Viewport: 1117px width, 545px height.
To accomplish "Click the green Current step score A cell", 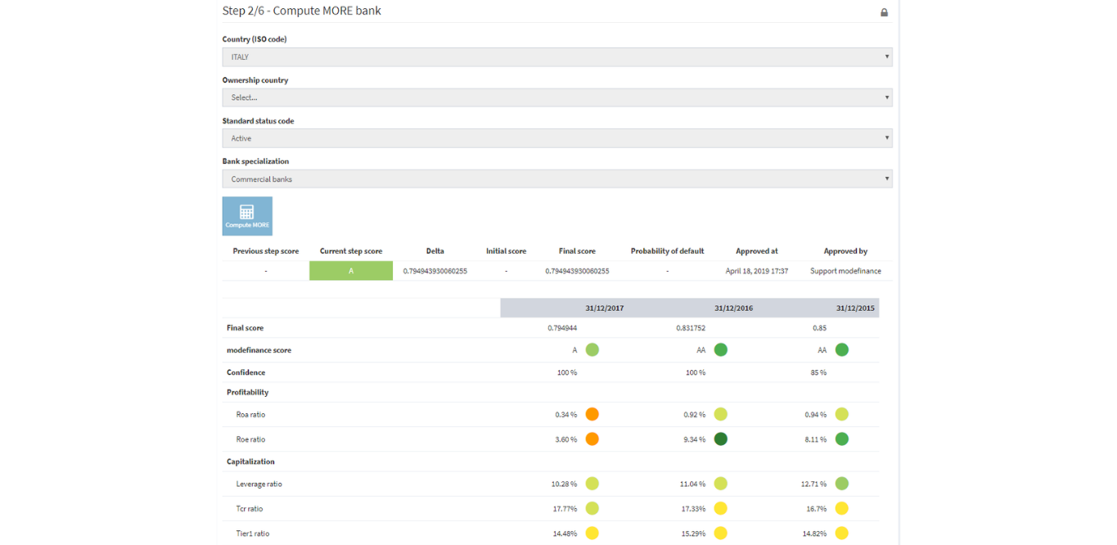I will click(x=351, y=271).
